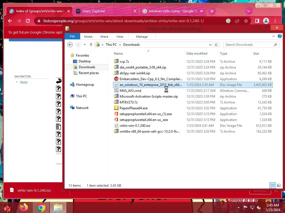Viewport: 285px width, 213px height.
Task: Click the Home link on the web page
Action: [24, 82]
